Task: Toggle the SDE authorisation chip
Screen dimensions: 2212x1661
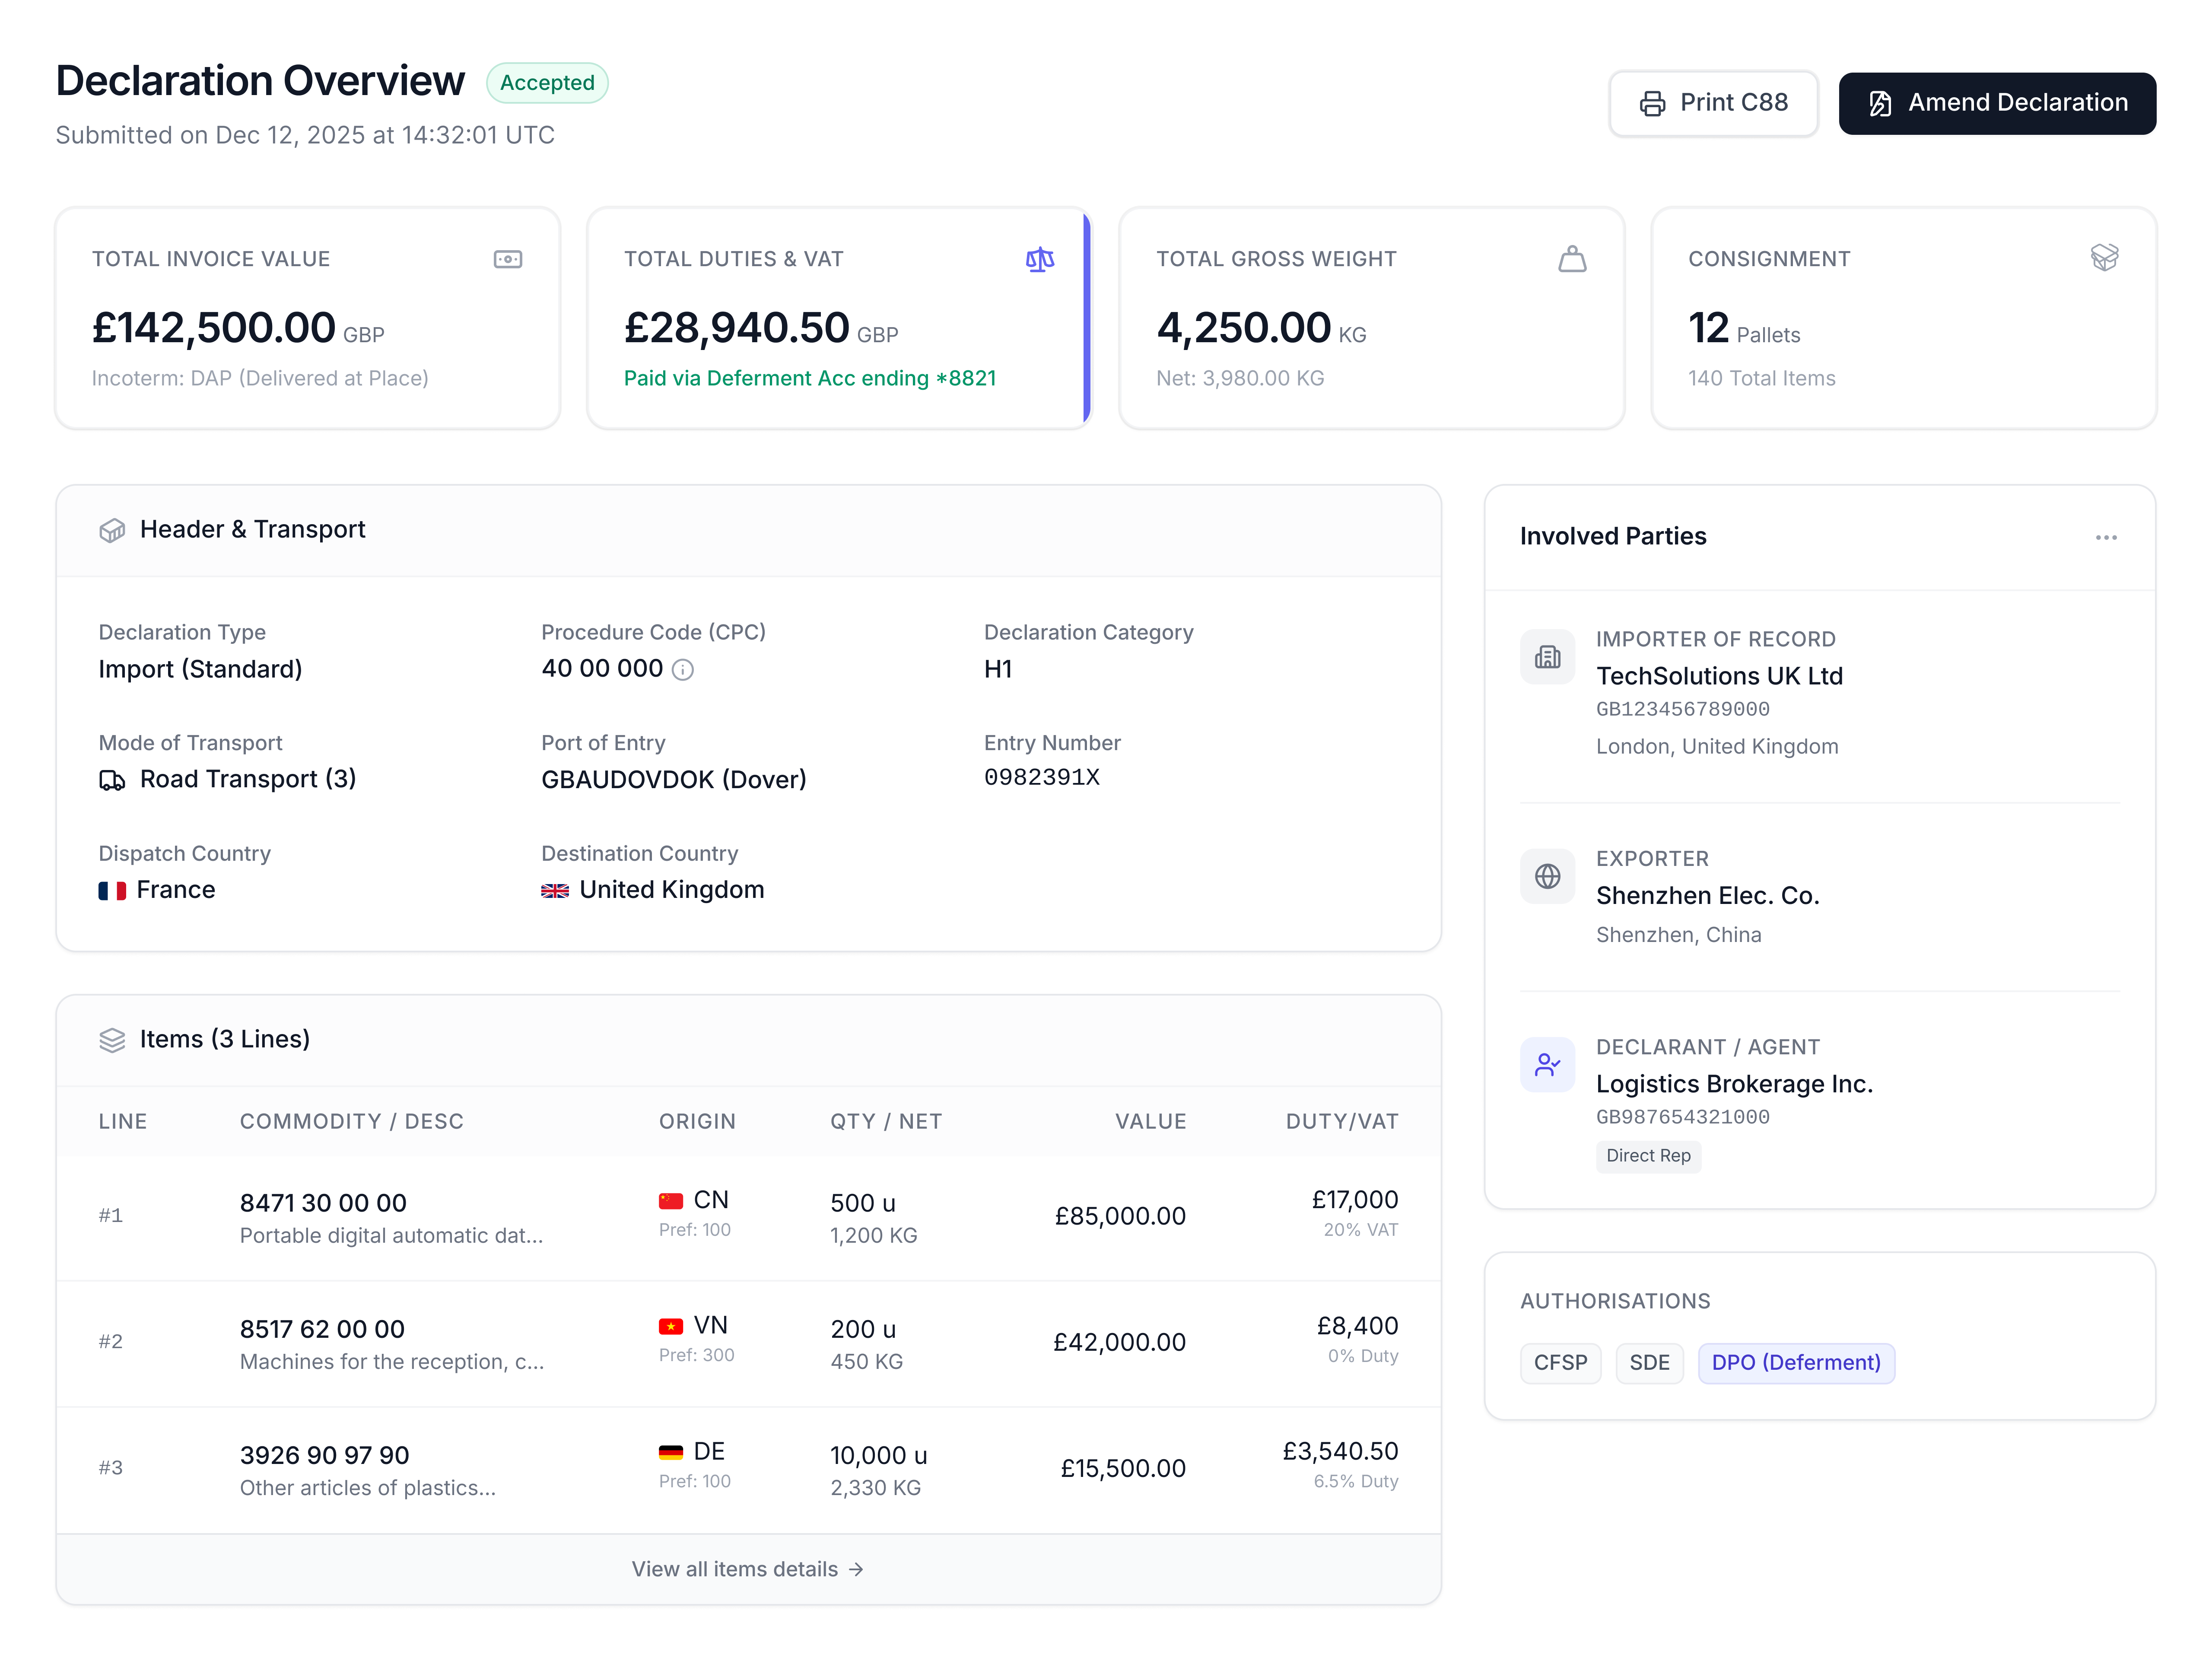Action: [x=1650, y=1363]
